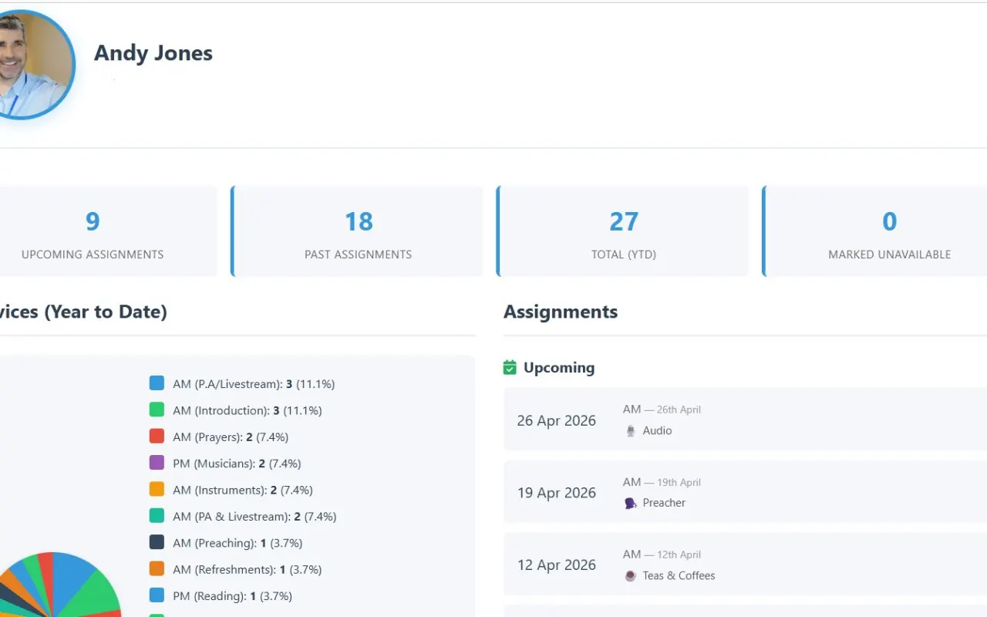Click the AM (Prayers) red legend swatch
The height and width of the screenshot is (617, 987).
point(157,437)
